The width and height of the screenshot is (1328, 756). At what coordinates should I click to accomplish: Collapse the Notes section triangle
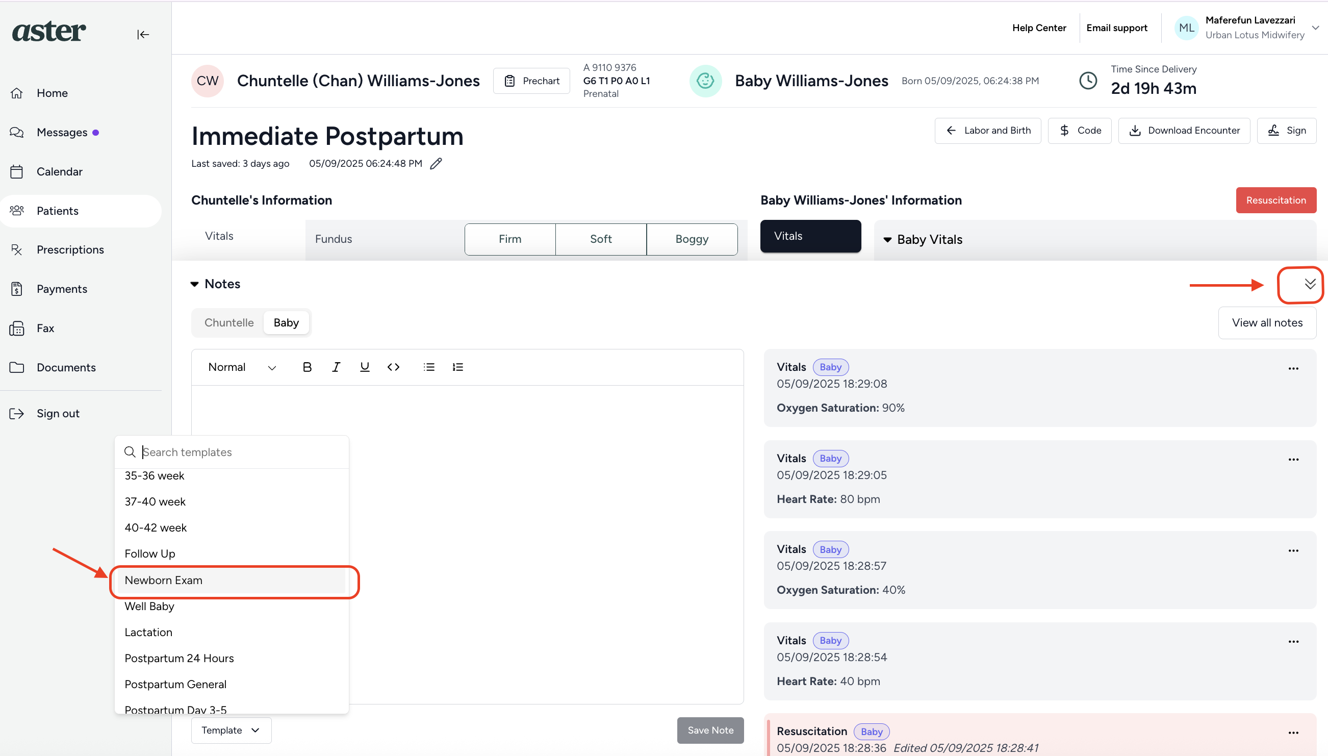click(195, 284)
